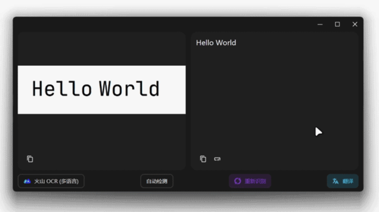Click the translate language icon
The image size is (379, 212).
[x=335, y=181]
